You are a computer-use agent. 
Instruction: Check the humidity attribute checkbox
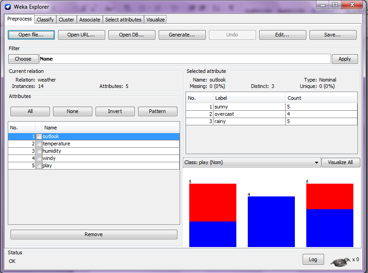coord(39,151)
